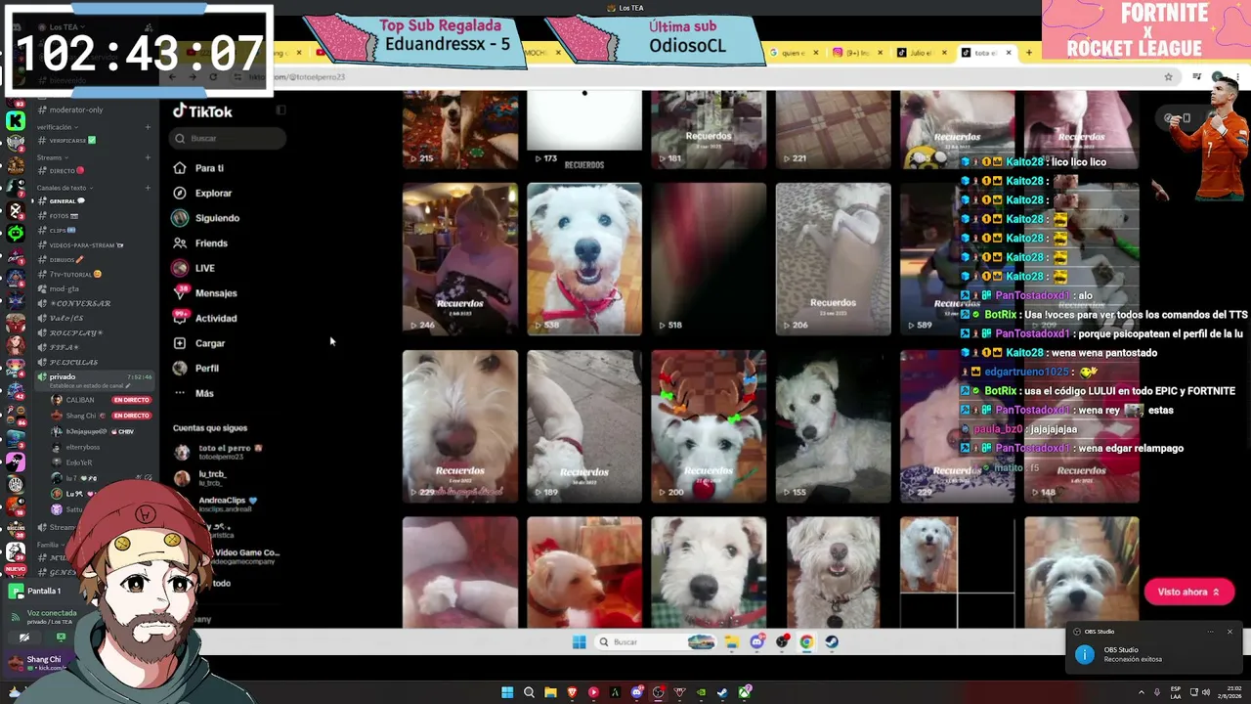Open OBS Studio notification options menu
This screenshot has height=704, width=1251.
click(1211, 632)
